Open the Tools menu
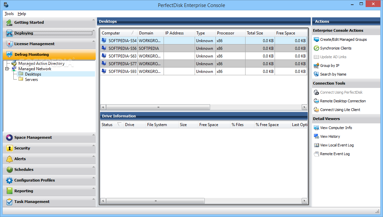Screen dimensions: 383x217 pyautogui.click(x=9, y=14)
